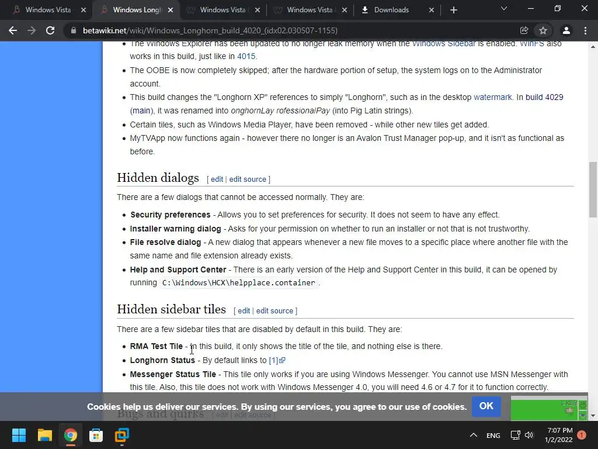
Task: Open the [1] external link
Action: click(x=277, y=360)
